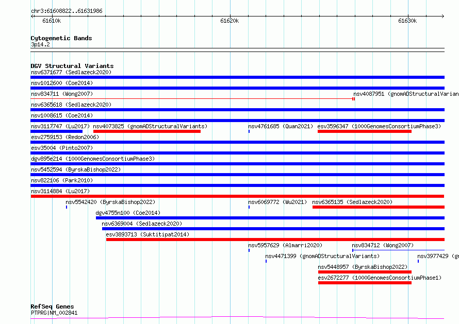Click the ruler's left arrow end
459x324 pixels.
tap(32, 16)
